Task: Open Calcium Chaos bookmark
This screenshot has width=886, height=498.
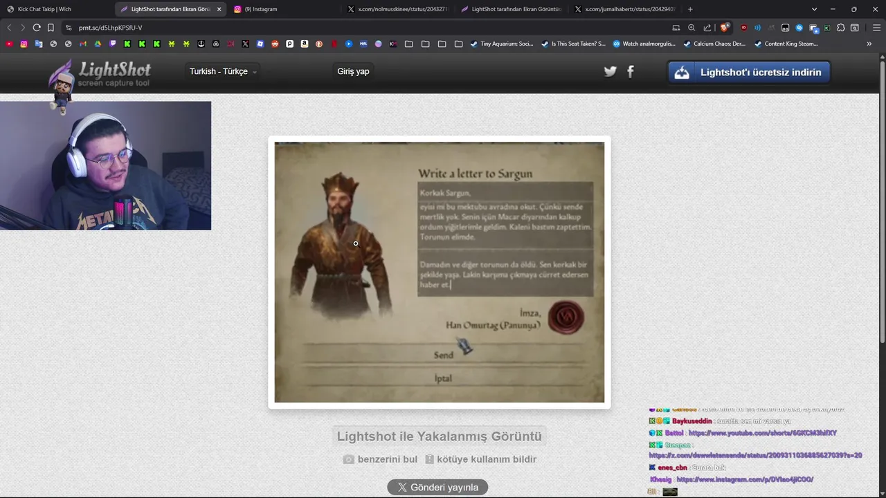Action: pyautogui.click(x=714, y=44)
